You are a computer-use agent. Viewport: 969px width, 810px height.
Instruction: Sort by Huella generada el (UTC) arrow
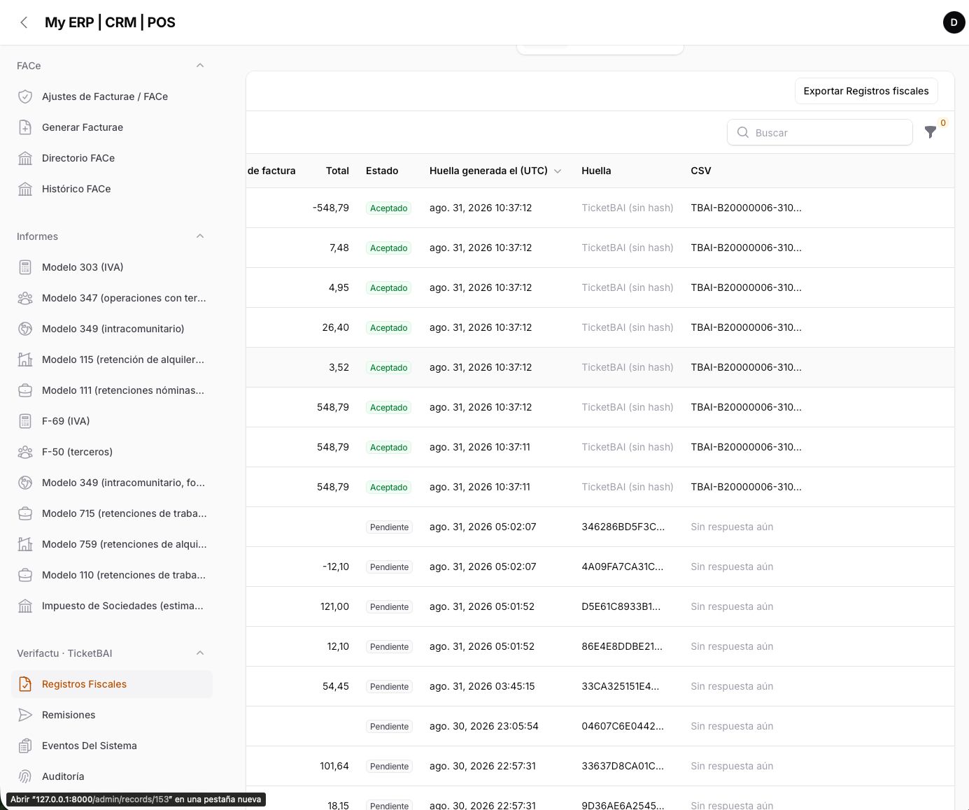click(558, 171)
